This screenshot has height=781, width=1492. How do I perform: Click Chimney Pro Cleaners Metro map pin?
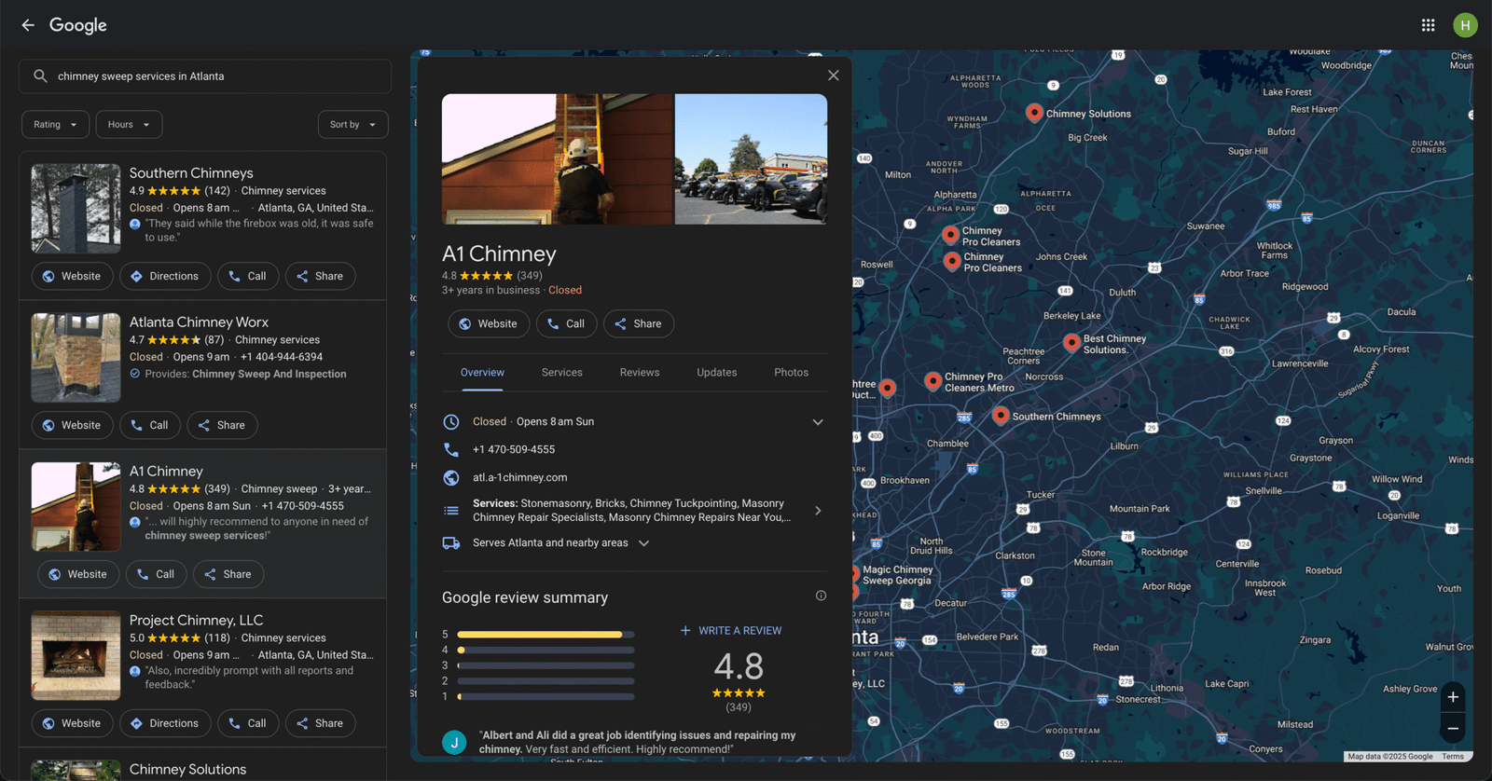932,380
